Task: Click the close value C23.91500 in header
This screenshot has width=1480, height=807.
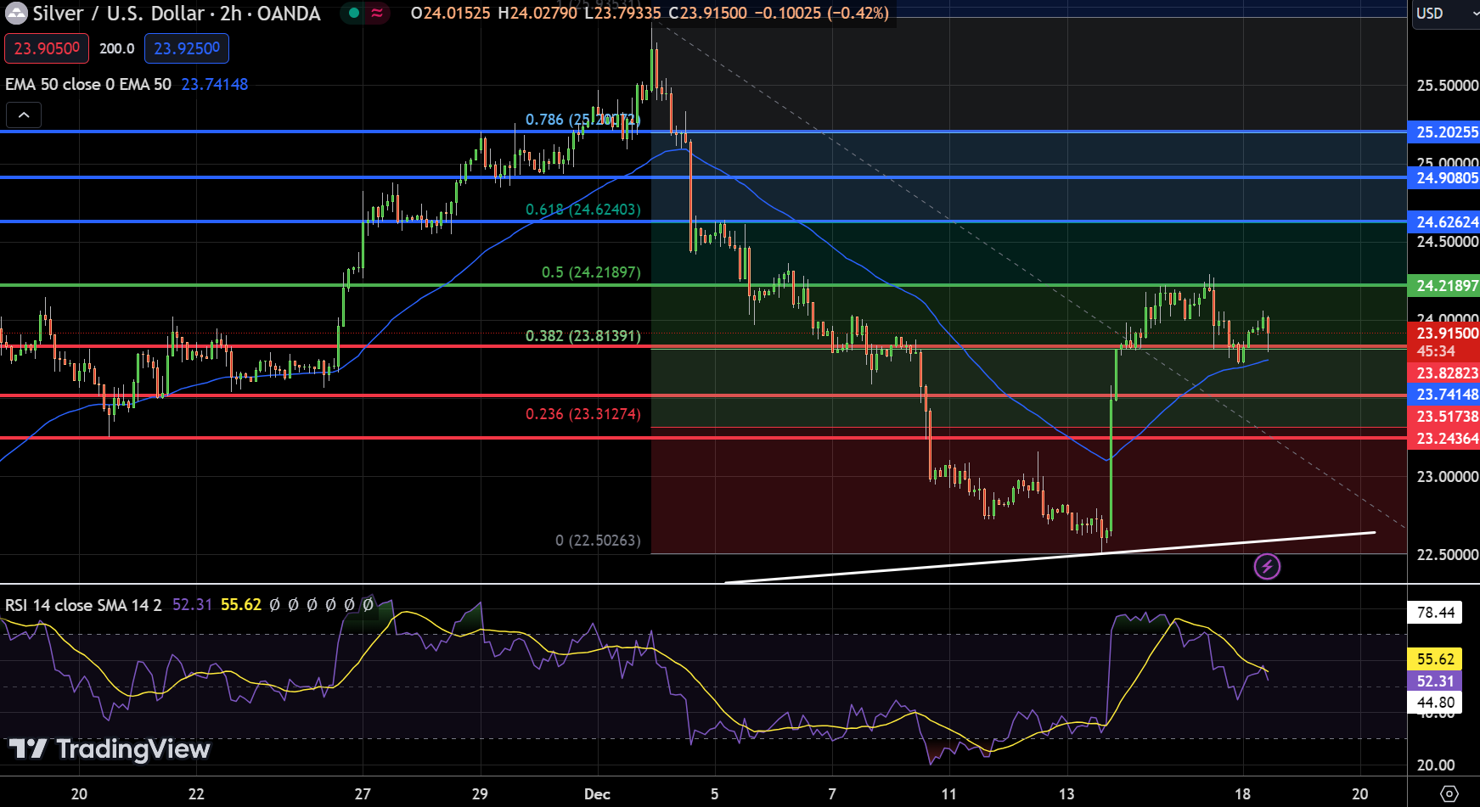Action: click(707, 14)
